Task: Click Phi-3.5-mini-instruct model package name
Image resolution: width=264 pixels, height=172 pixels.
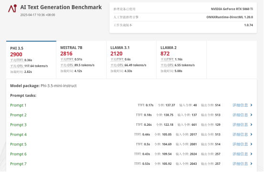Action: click(x=59, y=86)
